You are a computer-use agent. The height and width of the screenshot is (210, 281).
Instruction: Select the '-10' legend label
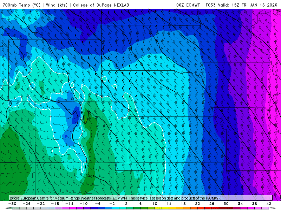click(x=84, y=204)
